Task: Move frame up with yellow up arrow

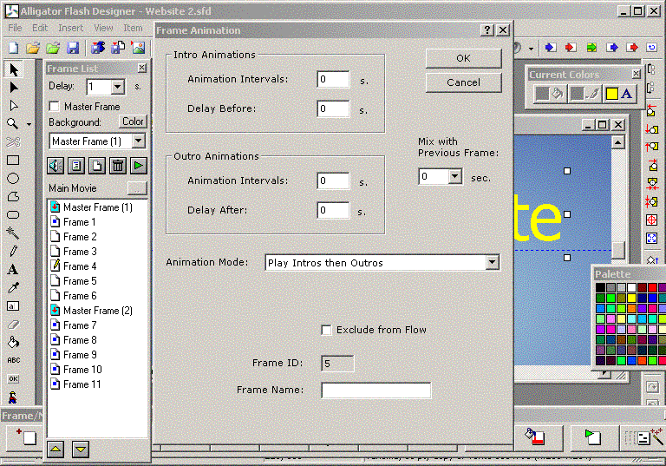Action: 55,449
